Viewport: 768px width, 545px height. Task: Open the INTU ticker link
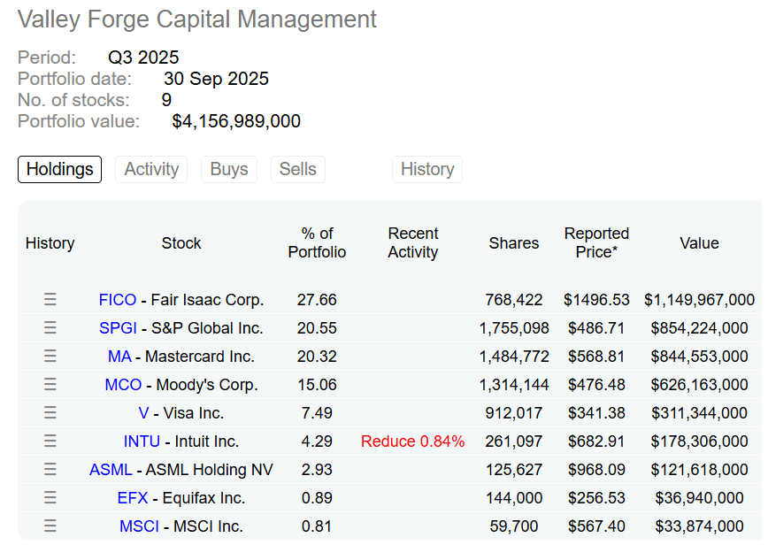point(142,441)
